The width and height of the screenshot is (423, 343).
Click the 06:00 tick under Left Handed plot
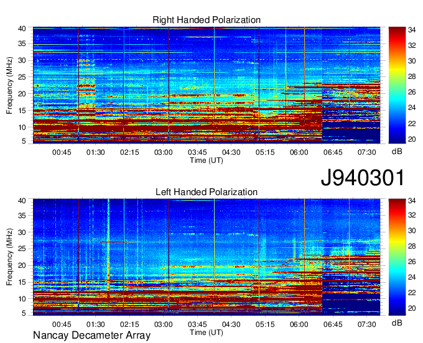tap(299, 324)
